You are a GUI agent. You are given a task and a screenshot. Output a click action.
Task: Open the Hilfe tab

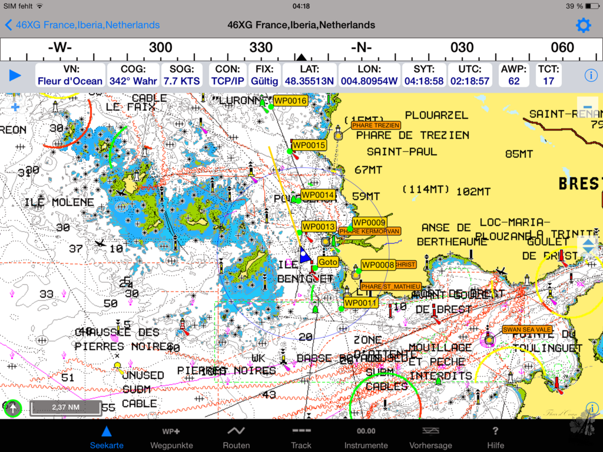coord(495,437)
